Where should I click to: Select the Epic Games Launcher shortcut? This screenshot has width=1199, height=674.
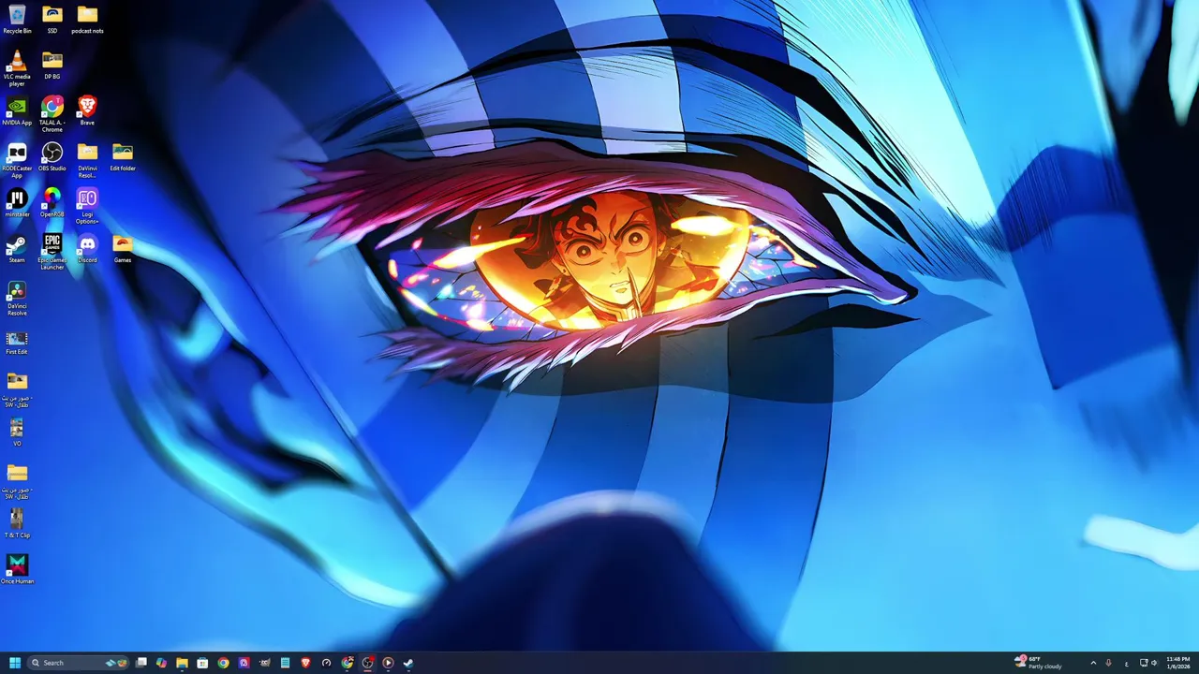52,252
